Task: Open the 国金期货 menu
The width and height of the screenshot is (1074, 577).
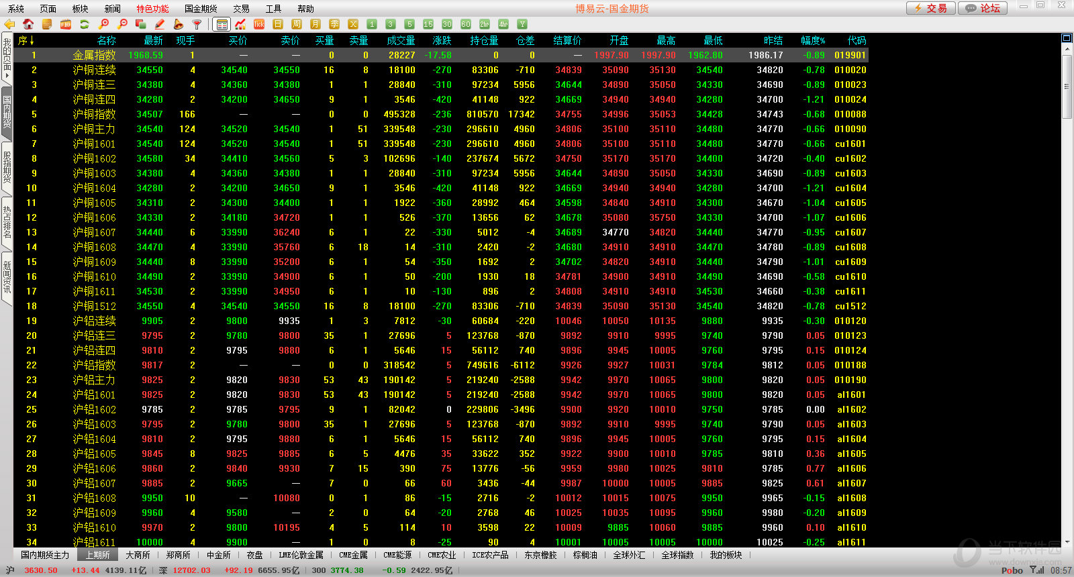Action: tap(201, 9)
